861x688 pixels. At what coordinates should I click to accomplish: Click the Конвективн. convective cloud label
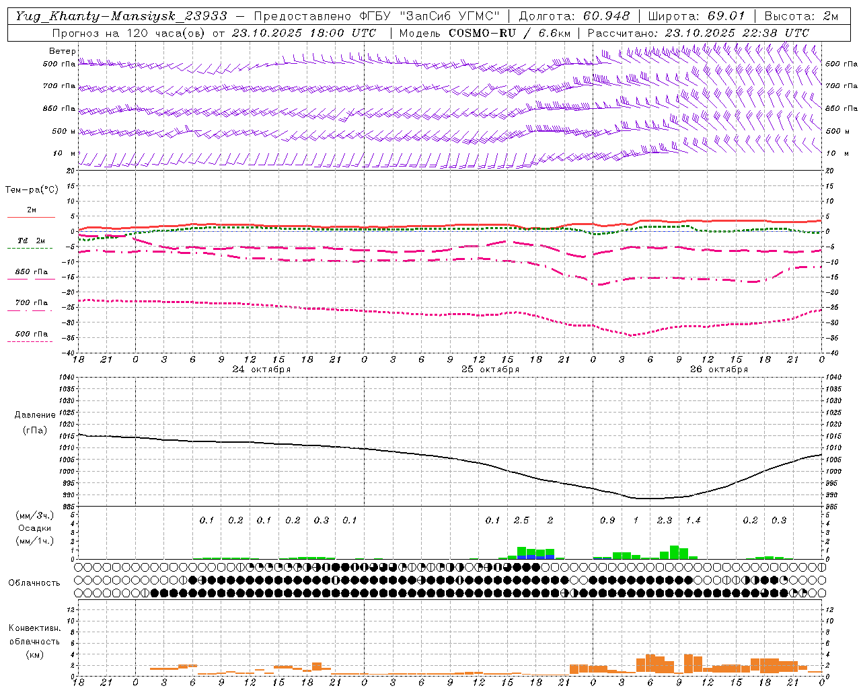[x=34, y=628]
